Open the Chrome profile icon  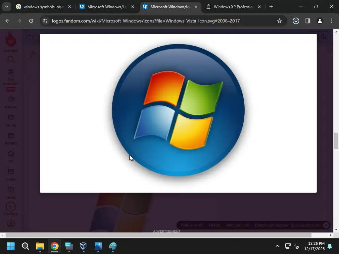[320, 21]
